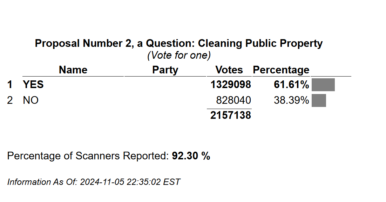Click the Information As Of timestamp
The width and height of the screenshot is (386, 202).
pos(94,182)
